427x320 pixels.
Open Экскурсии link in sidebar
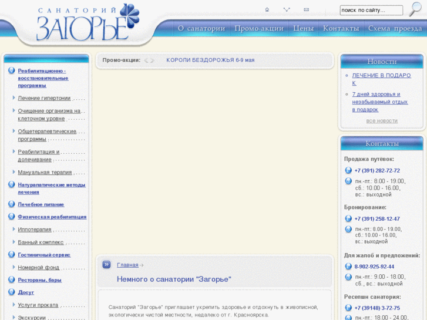[x=32, y=318]
